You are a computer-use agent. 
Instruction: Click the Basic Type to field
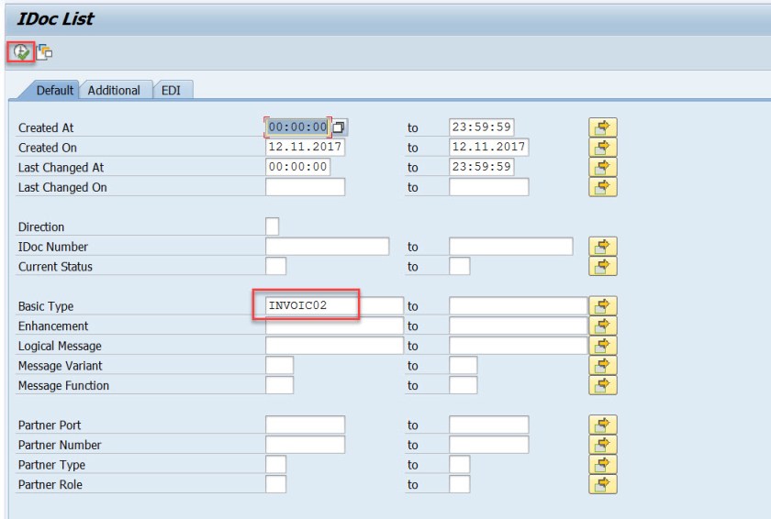click(519, 305)
